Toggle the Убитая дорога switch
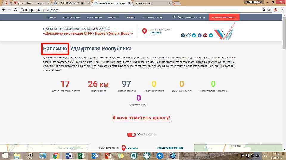Screen dimensions: 286x160 [131, 135]
